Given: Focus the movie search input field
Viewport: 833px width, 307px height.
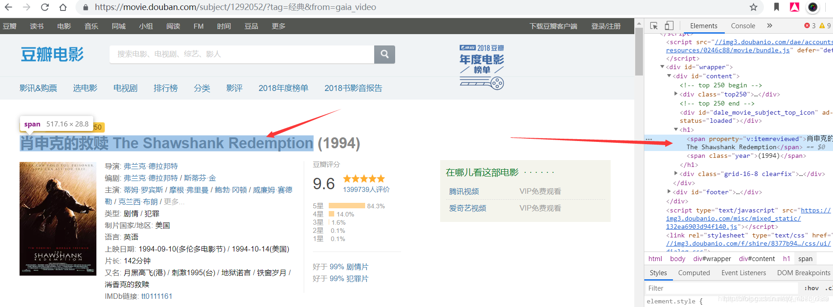Looking at the screenshot, I should pos(242,54).
